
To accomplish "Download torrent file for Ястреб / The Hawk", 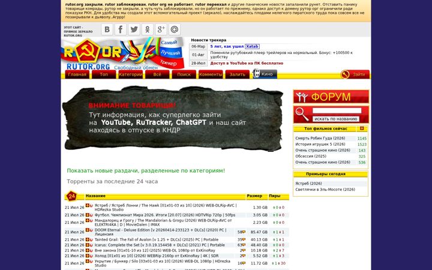I will pos(88,206).
